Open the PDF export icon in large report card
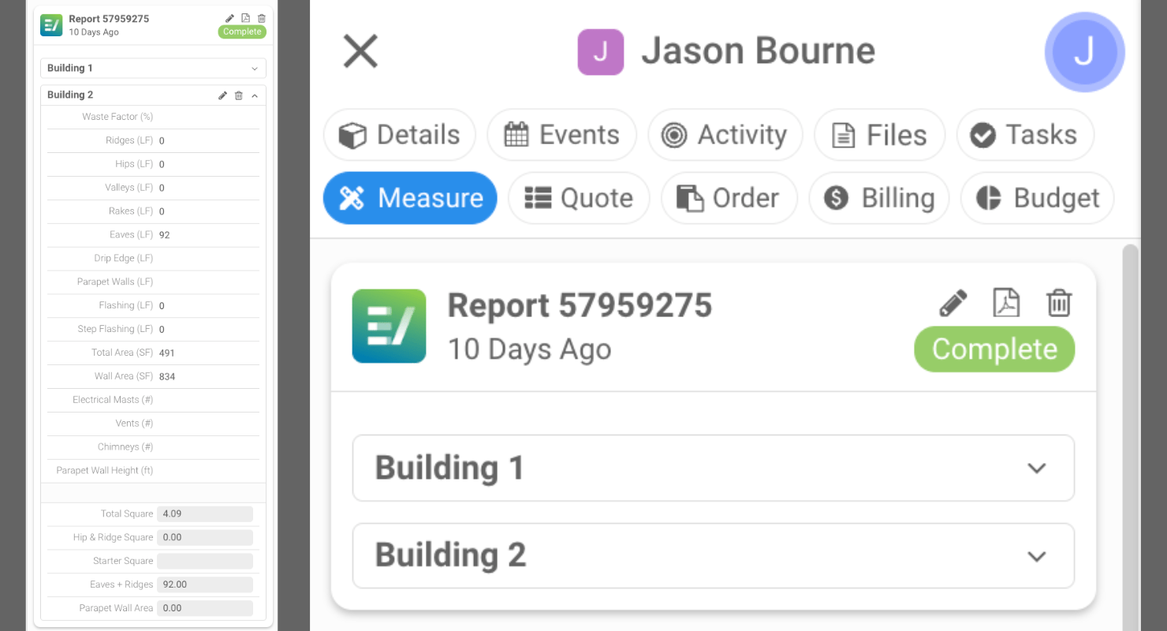1167x631 pixels. click(1006, 303)
